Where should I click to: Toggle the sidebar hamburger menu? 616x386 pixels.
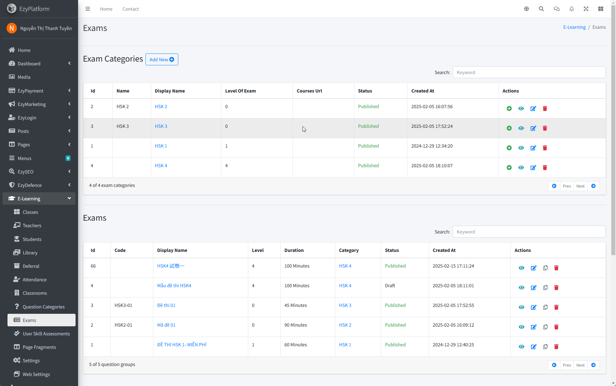tap(88, 9)
